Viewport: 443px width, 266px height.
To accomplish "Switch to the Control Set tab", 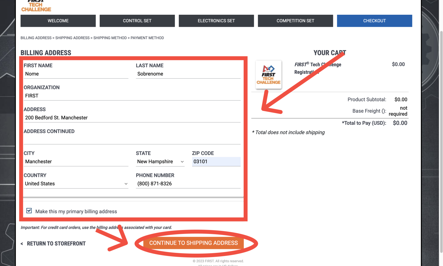I will click(x=137, y=21).
